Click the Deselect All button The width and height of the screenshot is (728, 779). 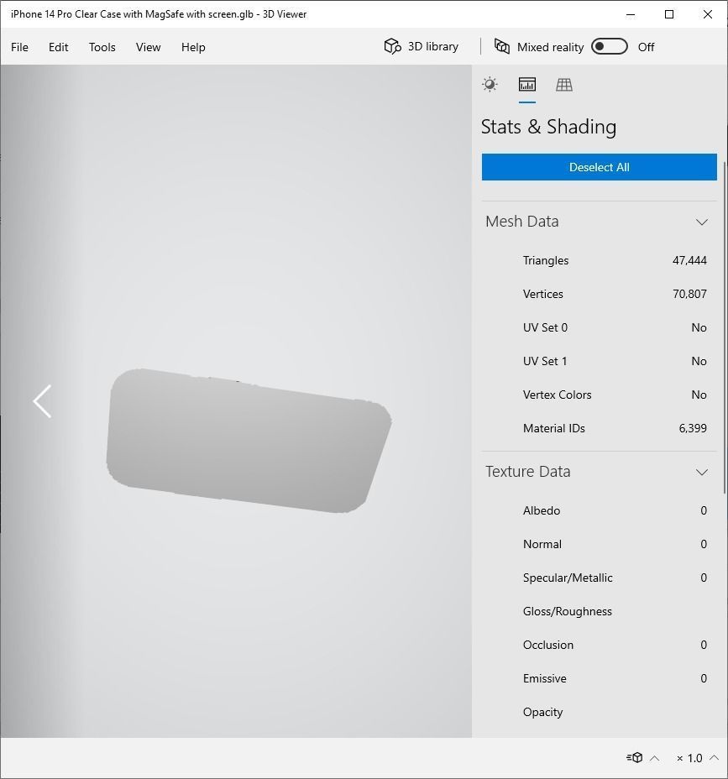600,167
